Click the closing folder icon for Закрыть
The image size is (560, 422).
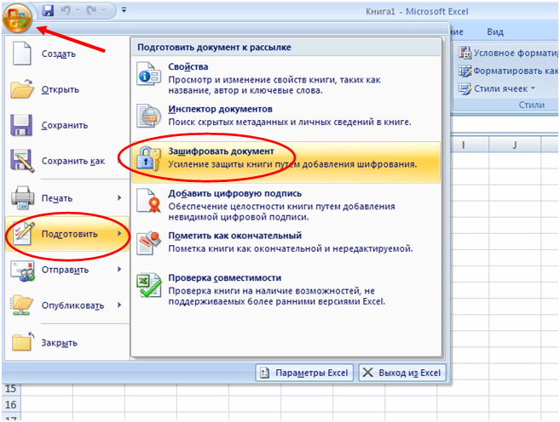pyautogui.click(x=22, y=341)
